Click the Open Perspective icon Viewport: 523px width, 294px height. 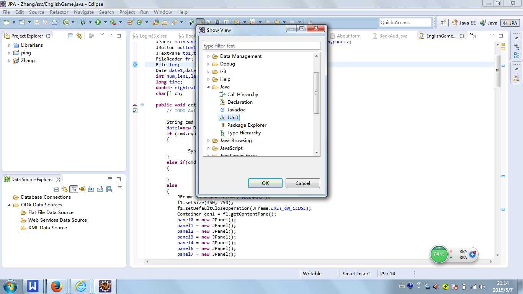(x=443, y=23)
